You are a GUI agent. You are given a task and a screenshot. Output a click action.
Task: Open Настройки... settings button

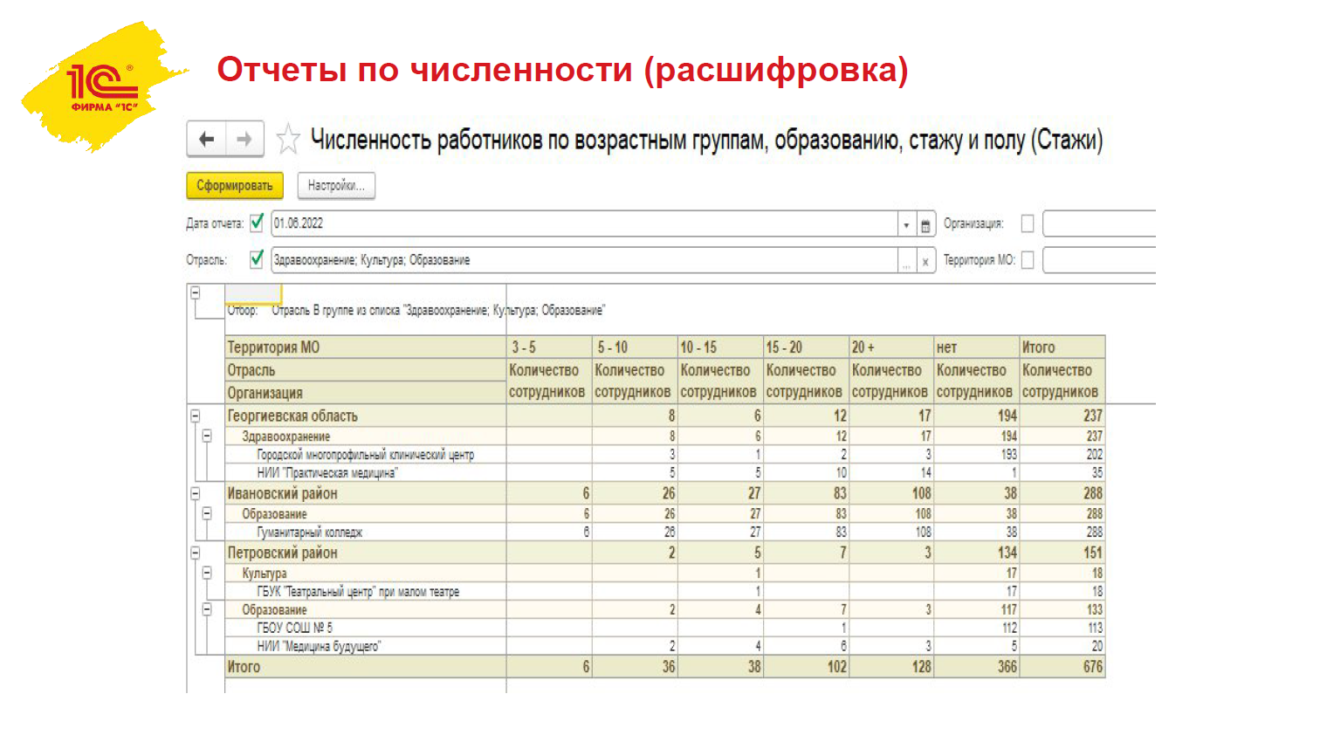(x=336, y=186)
